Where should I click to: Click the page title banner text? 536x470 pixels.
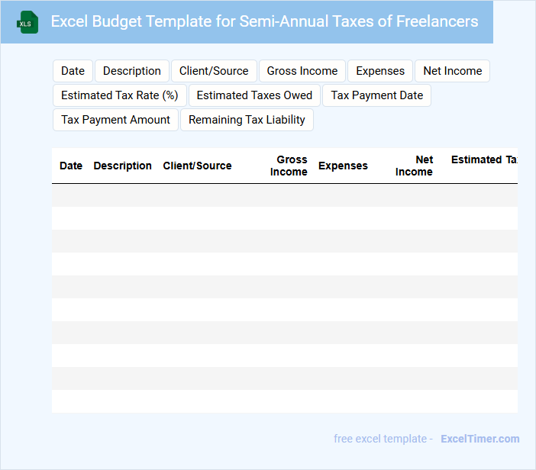[x=264, y=21]
